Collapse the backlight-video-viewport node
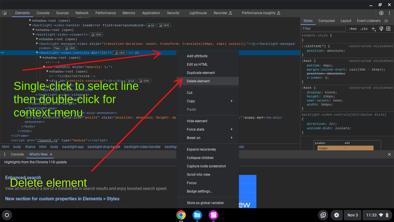This screenshot has width=394, height=222. 33,35
